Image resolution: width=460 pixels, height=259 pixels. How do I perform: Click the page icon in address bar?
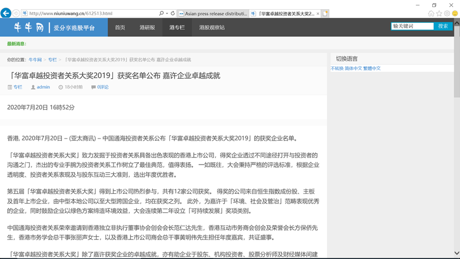coord(25,14)
